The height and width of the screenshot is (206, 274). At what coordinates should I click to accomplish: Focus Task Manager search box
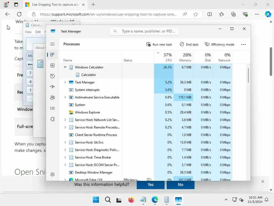pos(144,31)
